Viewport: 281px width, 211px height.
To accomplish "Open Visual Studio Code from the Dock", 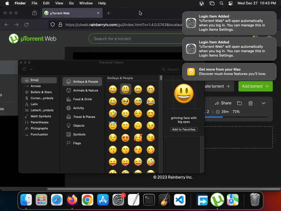I will point(179,200).
